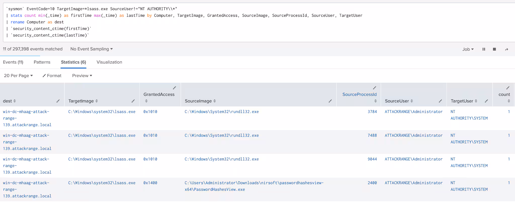Switch to the Events (11) tab
The width and height of the screenshot is (515, 202).
pos(13,62)
